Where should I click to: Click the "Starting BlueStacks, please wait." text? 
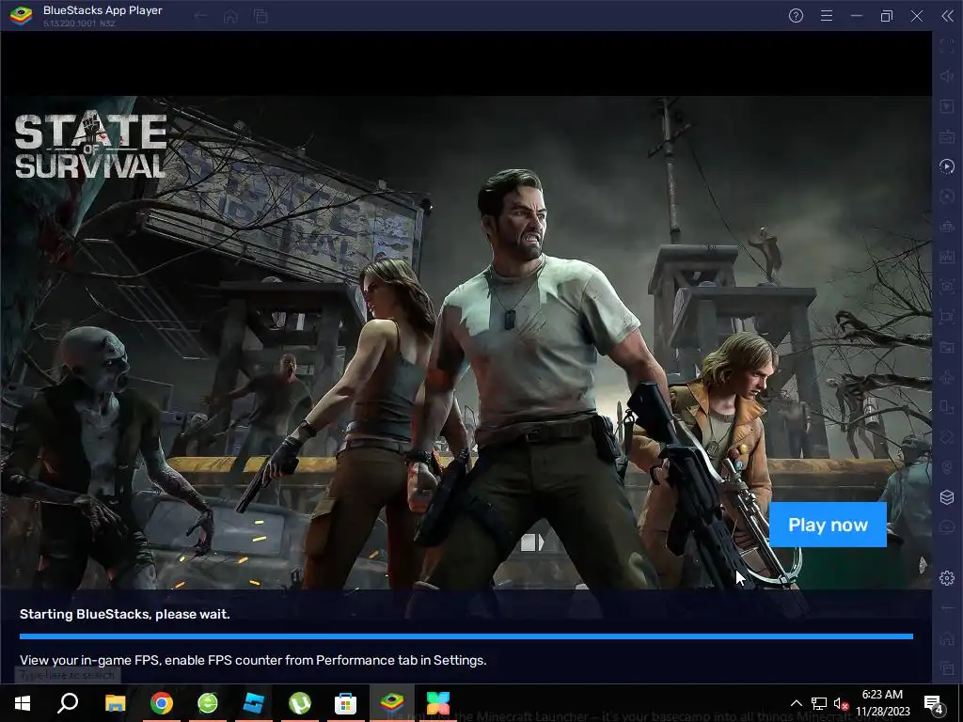point(125,614)
